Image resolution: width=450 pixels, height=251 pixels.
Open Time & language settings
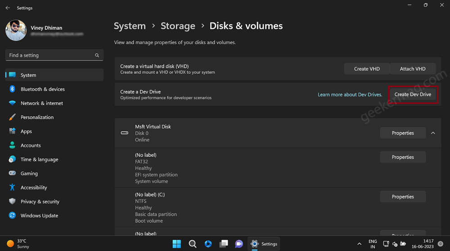point(54,159)
